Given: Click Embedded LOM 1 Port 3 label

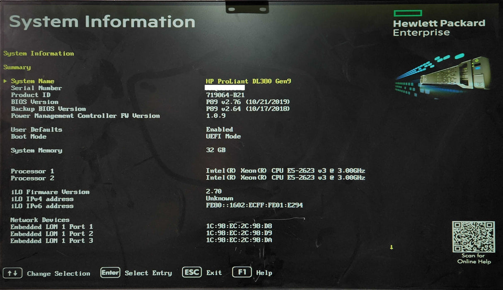Looking at the screenshot, I should [x=52, y=241].
